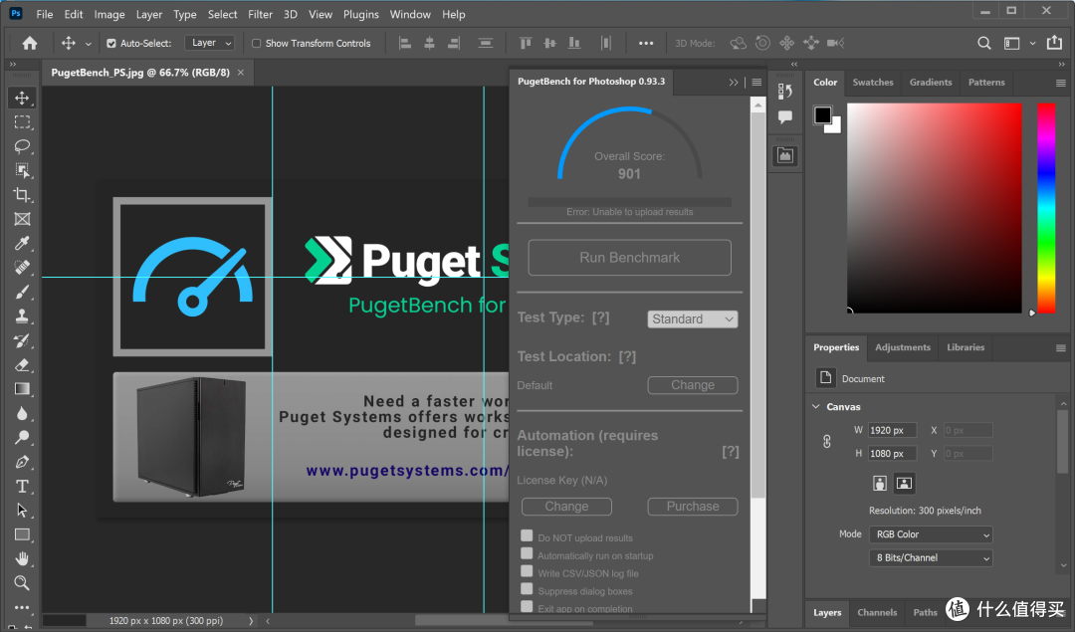The image size is (1075, 632).
Task: Select the Brush tool
Action: [22, 292]
